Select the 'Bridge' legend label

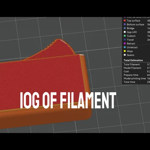[130, 28]
